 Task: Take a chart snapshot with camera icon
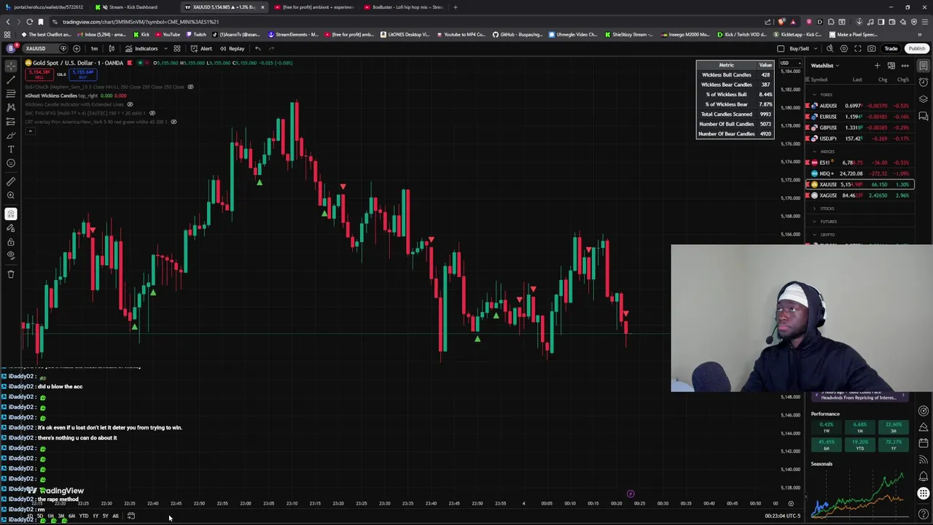(x=872, y=48)
